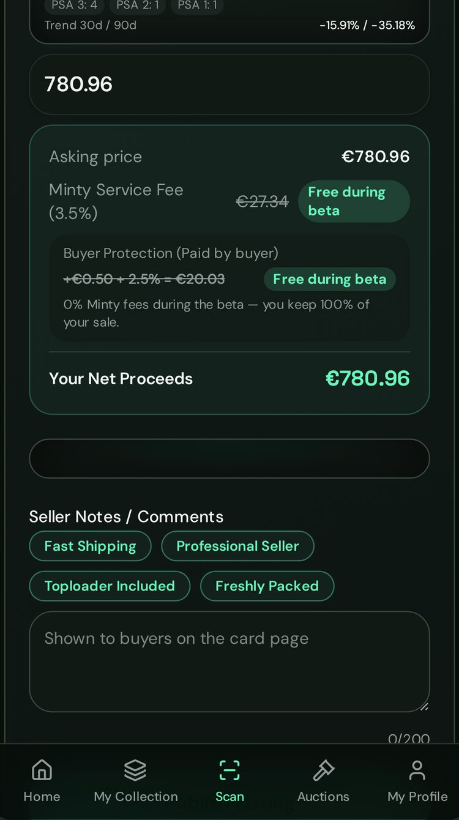The width and height of the screenshot is (459, 820).
Task: Click the empty dark bar above Seller Notes
Action: click(x=229, y=458)
